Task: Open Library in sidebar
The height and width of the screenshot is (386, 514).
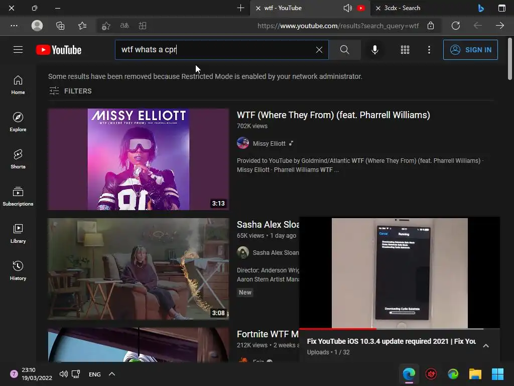Action: pyautogui.click(x=18, y=233)
